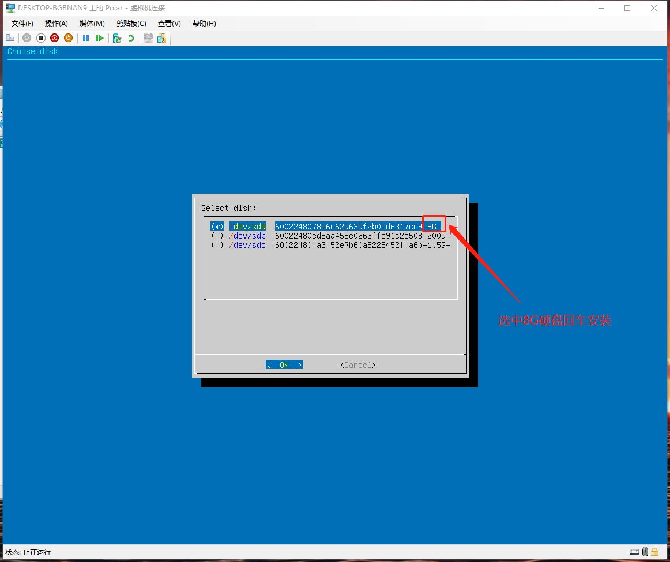Minimize the virtual machine connection window
Screen dimensions: 670x562
601,8
